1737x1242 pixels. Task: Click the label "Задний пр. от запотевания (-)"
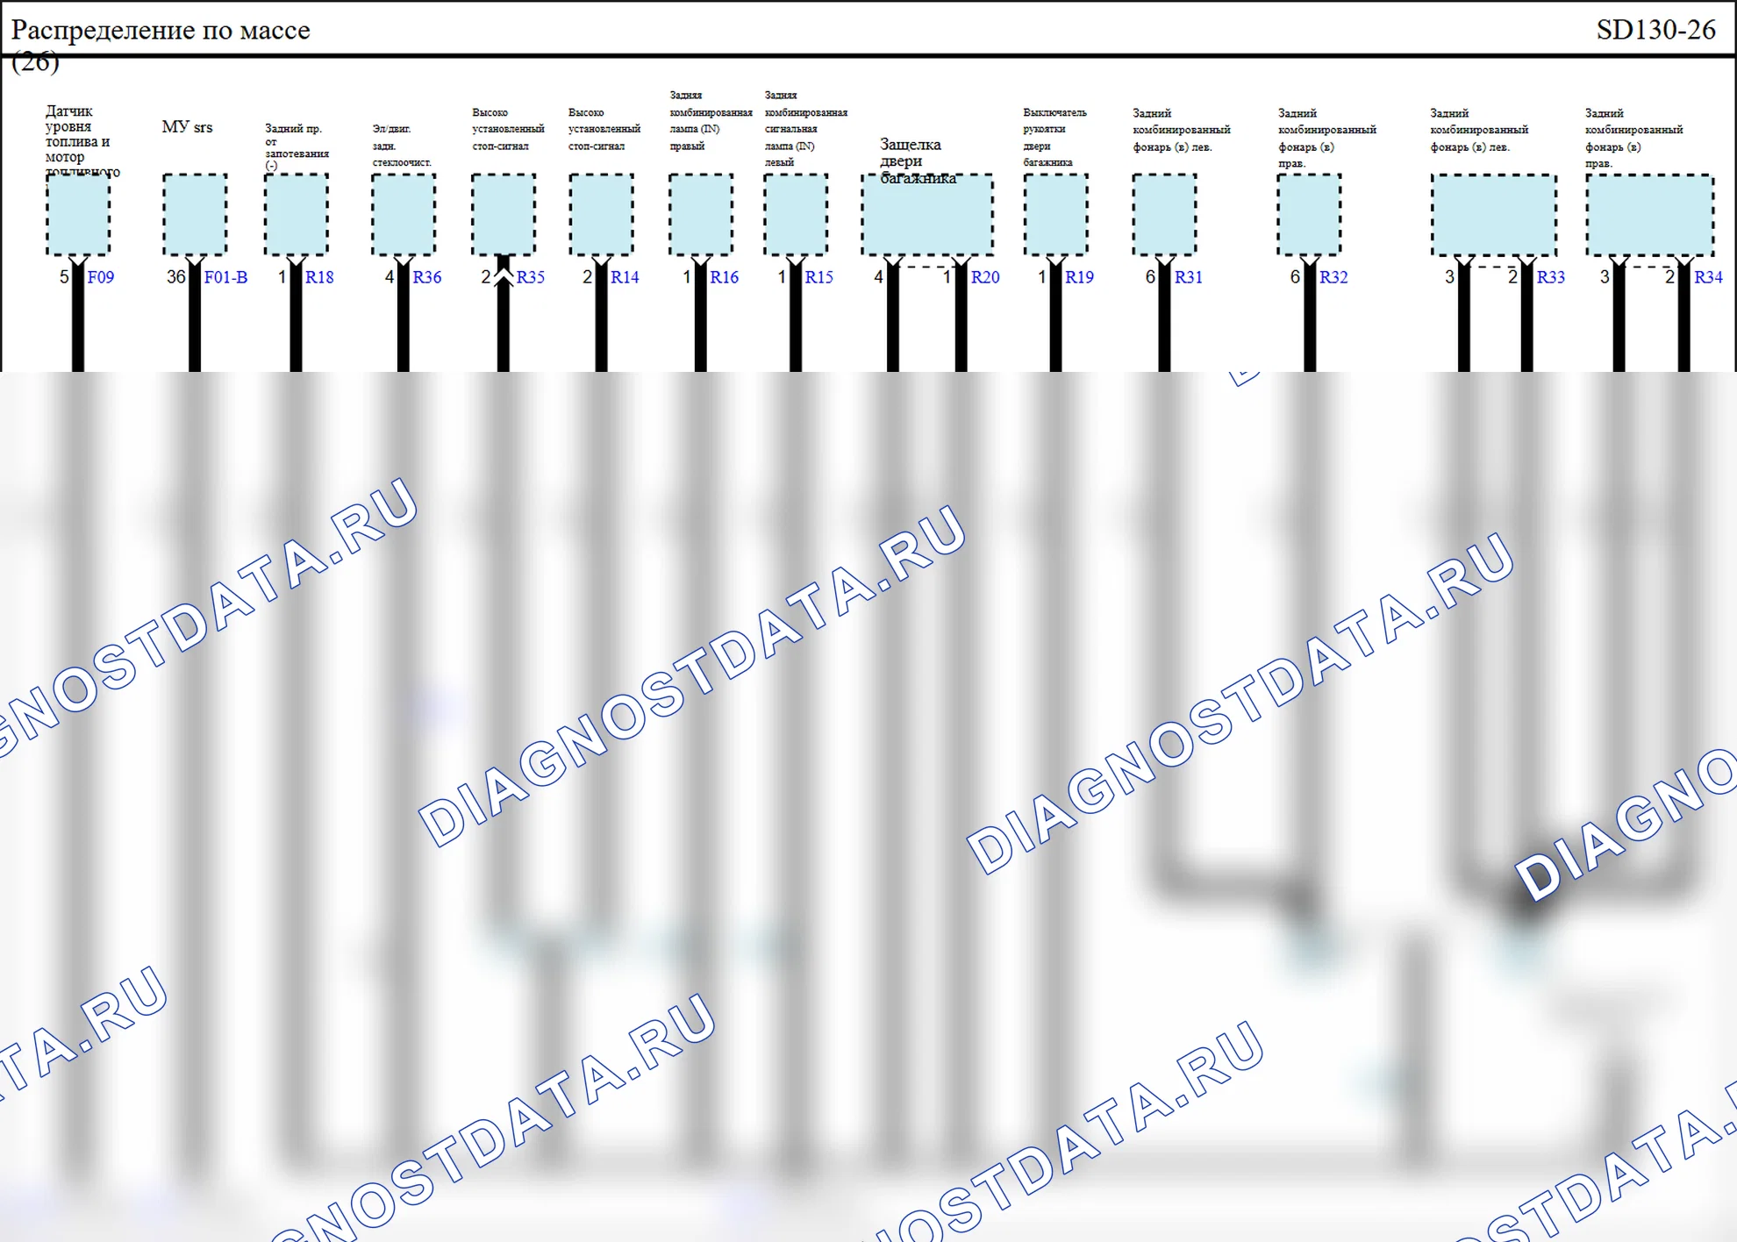click(x=297, y=146)
